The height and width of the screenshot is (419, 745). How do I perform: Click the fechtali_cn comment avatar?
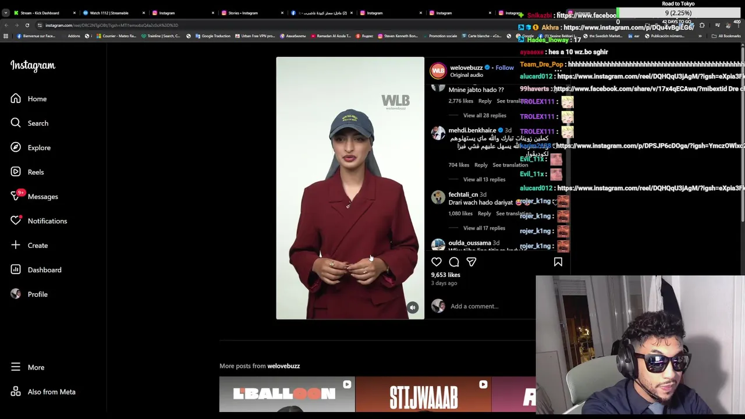tap(438, 197)
